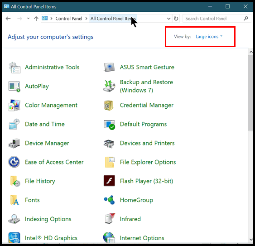Viewport: 255px width, 246px height.
Task: Click the HomeGroup icon
Action: [109, 200]
